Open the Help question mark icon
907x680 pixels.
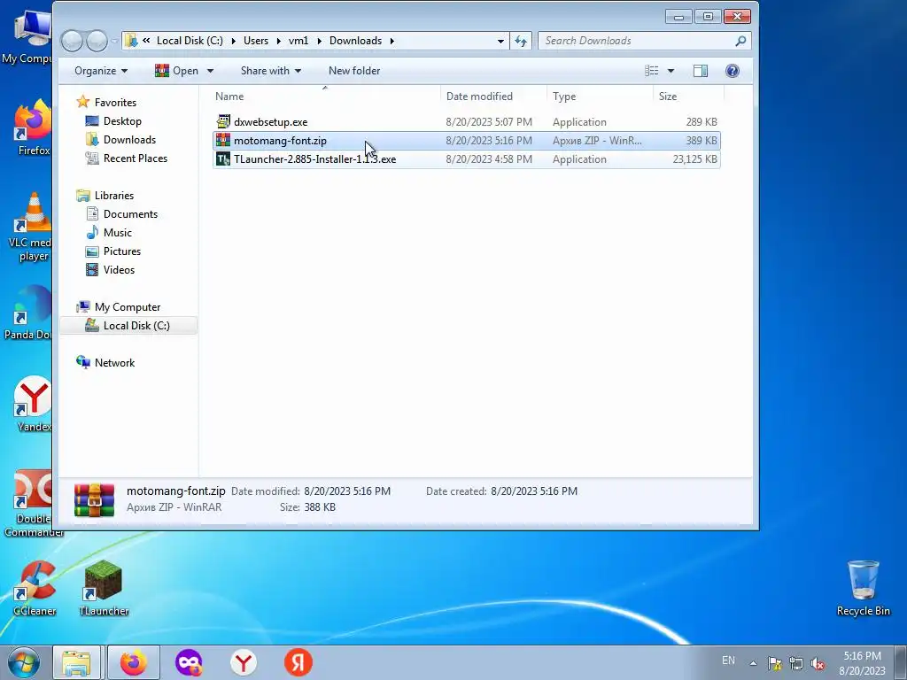733,71
